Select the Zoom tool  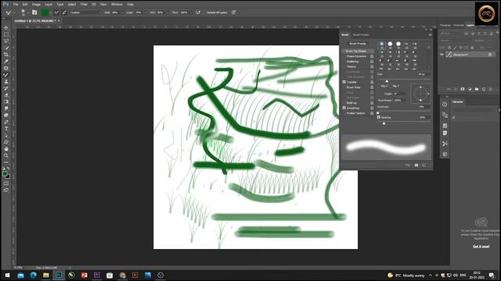[6, 155]
